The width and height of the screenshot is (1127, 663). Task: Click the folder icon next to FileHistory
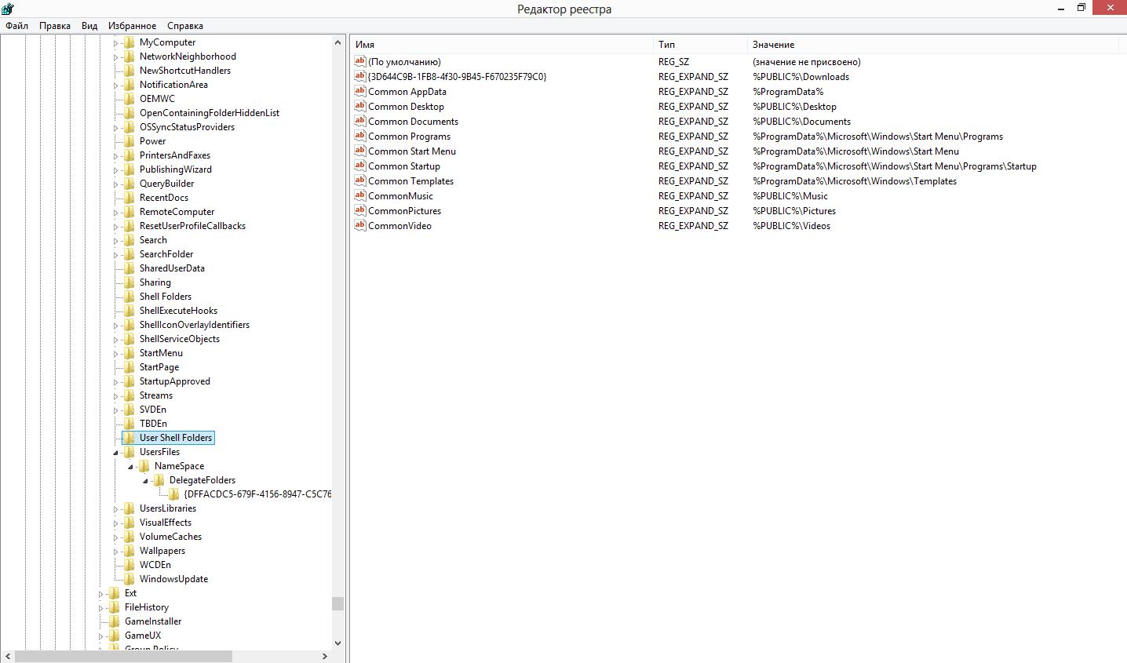tap(115, 607)
